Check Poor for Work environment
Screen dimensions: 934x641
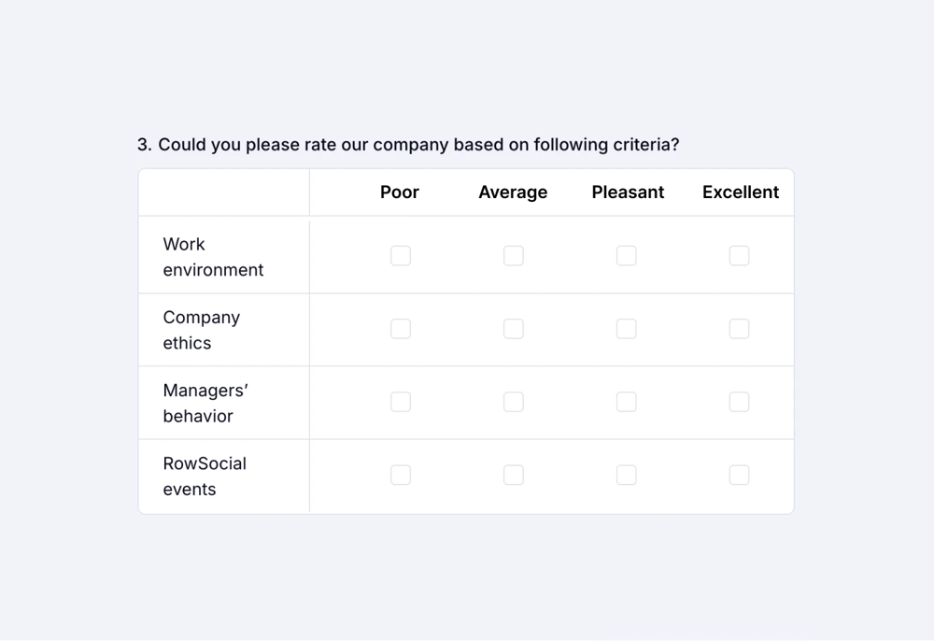click(x=401, y=256)
